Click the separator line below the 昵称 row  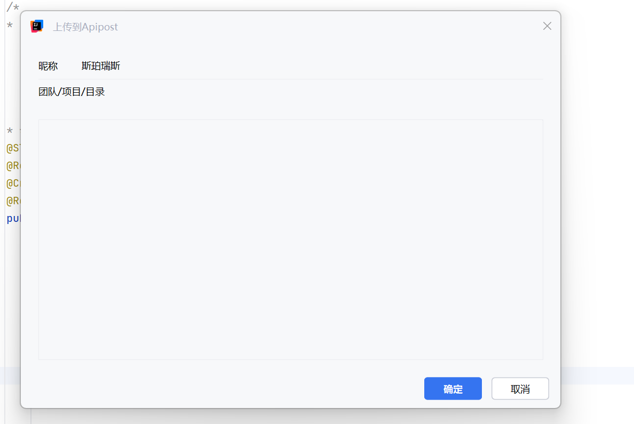(x=290, y=79)
